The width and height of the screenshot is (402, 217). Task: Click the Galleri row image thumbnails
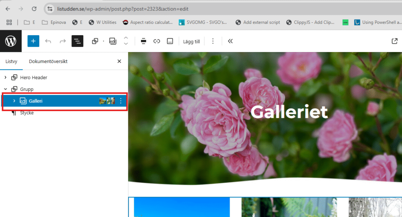tap(107, 101)
